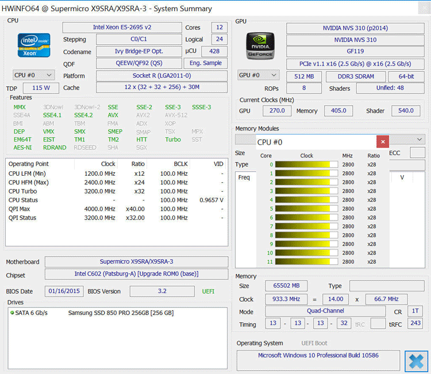Click the Supermicro X9SRA/X9SRA-3 motherboard field
Viewport: 431px width, 374px height.
pyautogui.click(x=137, y=261)
